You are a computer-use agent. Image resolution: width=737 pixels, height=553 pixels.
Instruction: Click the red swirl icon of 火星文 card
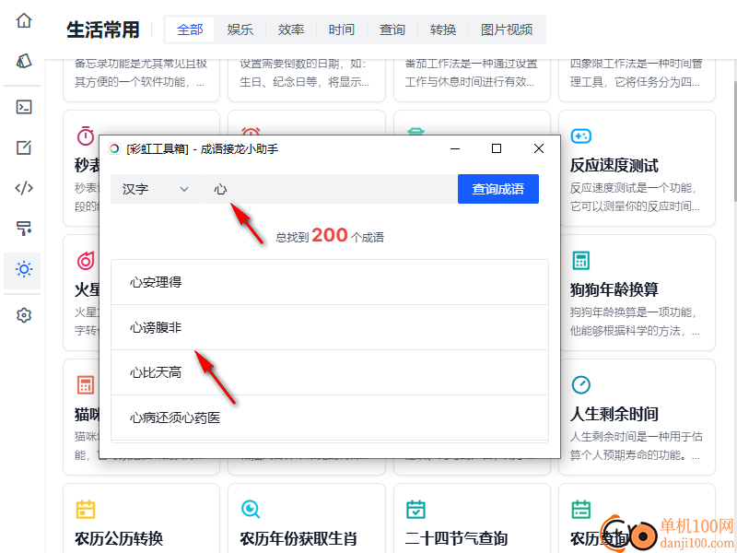[86, 261]
